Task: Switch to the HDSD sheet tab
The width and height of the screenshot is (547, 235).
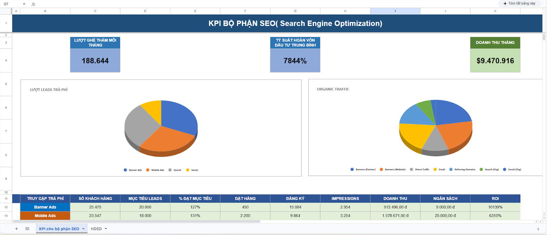Action: tap(96, 229)
